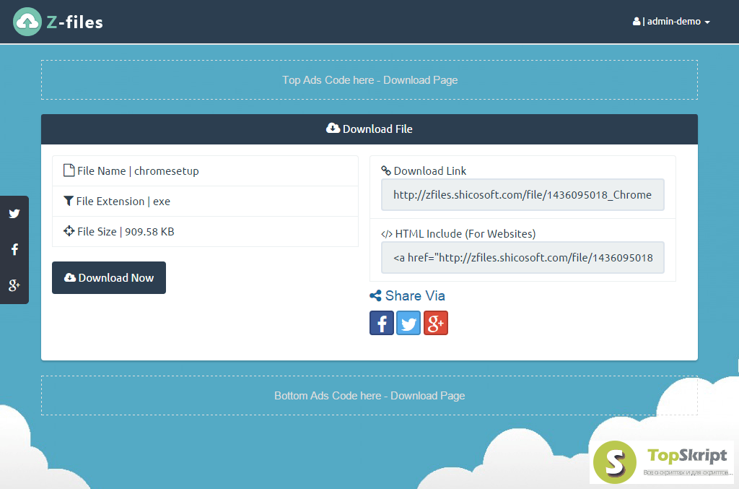Screen dimensions: 739x489
Task: Click the 'File Name | chromesetup' row
Action: click(205, 170)
